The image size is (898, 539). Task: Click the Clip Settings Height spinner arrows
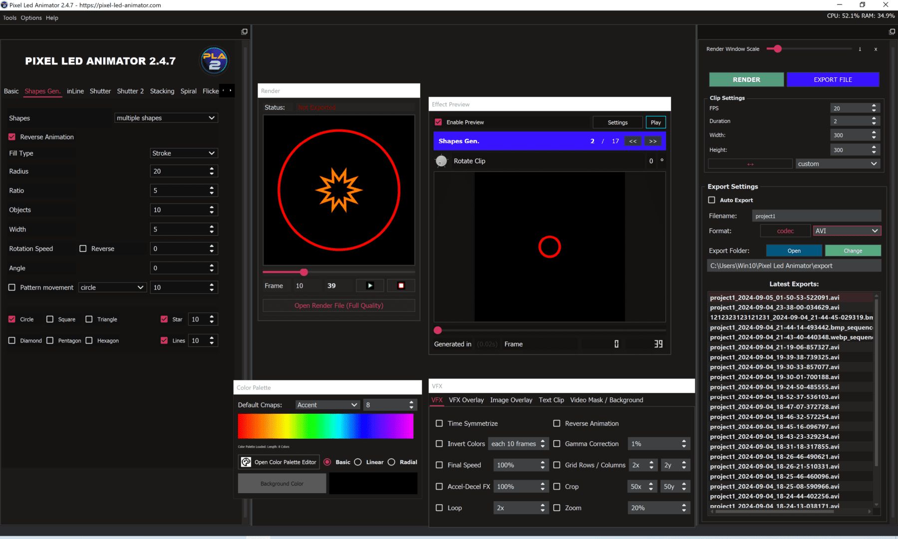pos(874,150)
